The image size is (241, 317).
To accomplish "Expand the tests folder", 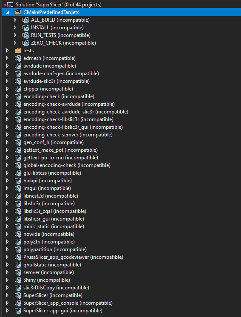I will pos(7,51).
